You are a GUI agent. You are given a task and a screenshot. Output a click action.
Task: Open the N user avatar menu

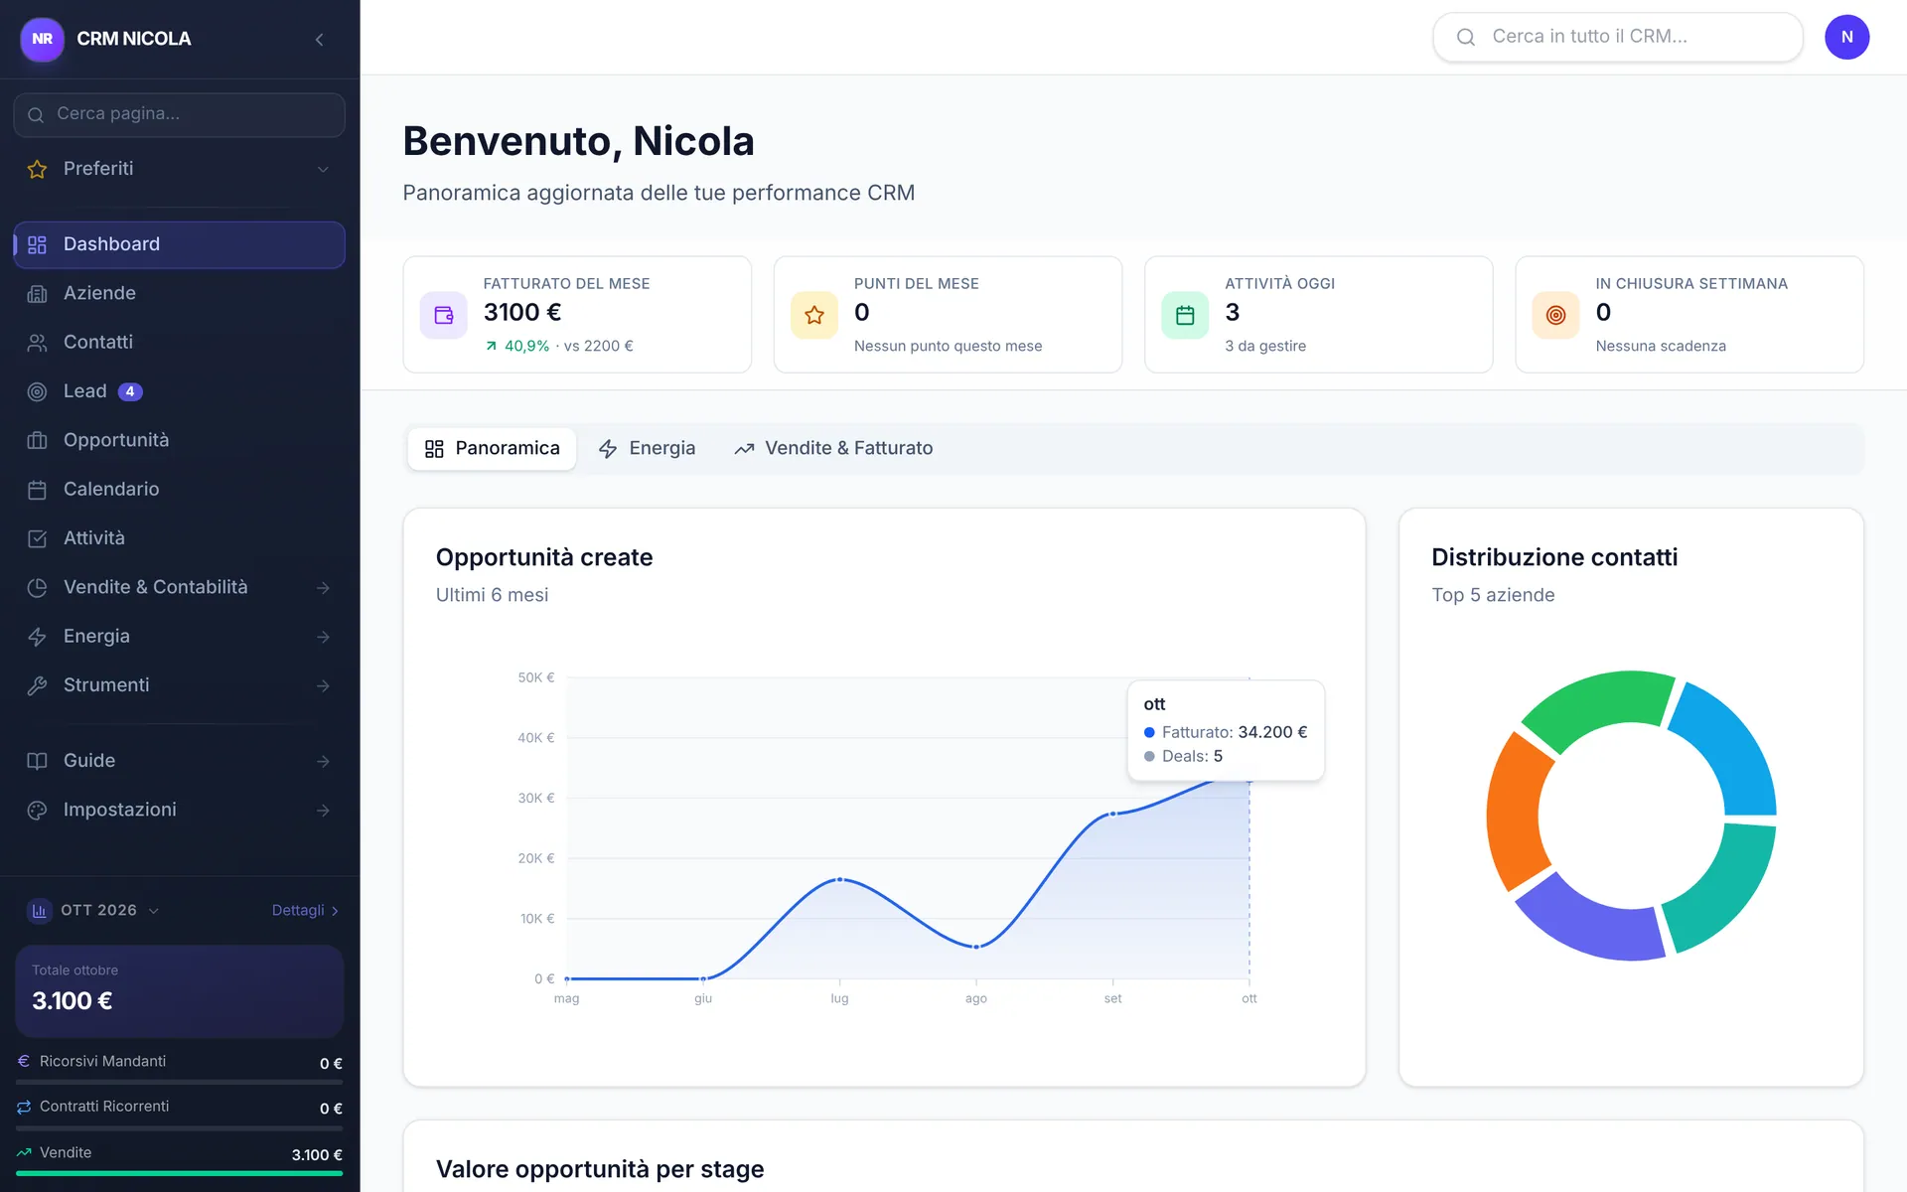tap(1846, 37)
